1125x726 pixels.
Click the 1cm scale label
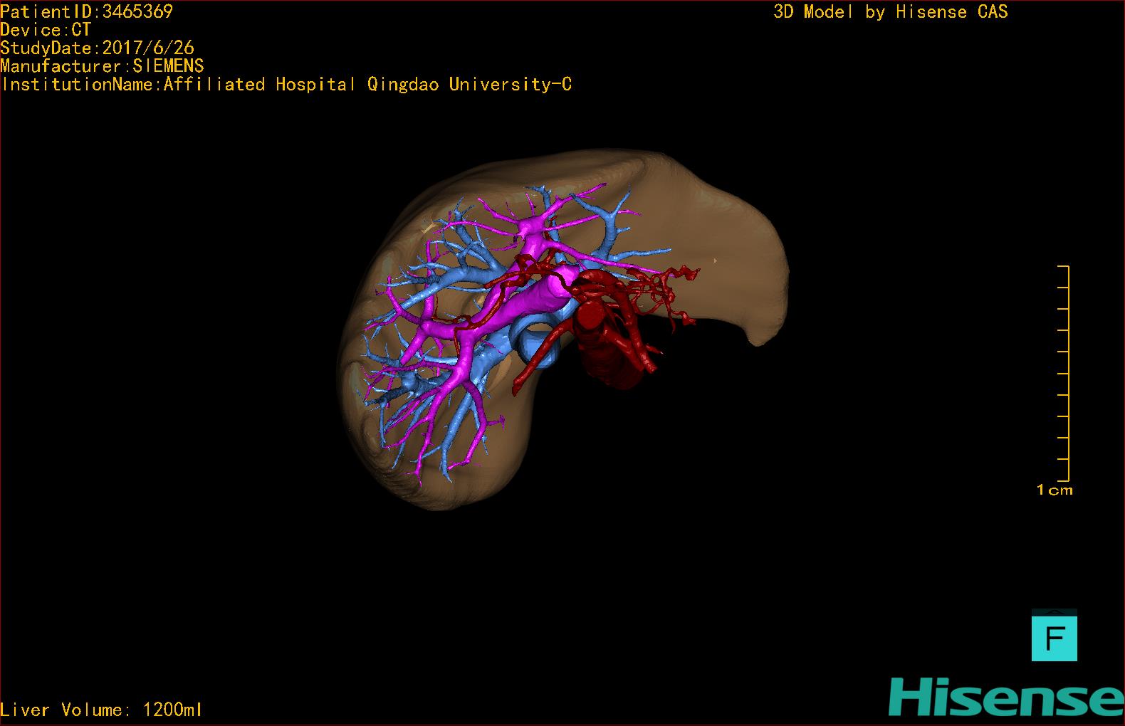coord(1055,490)
